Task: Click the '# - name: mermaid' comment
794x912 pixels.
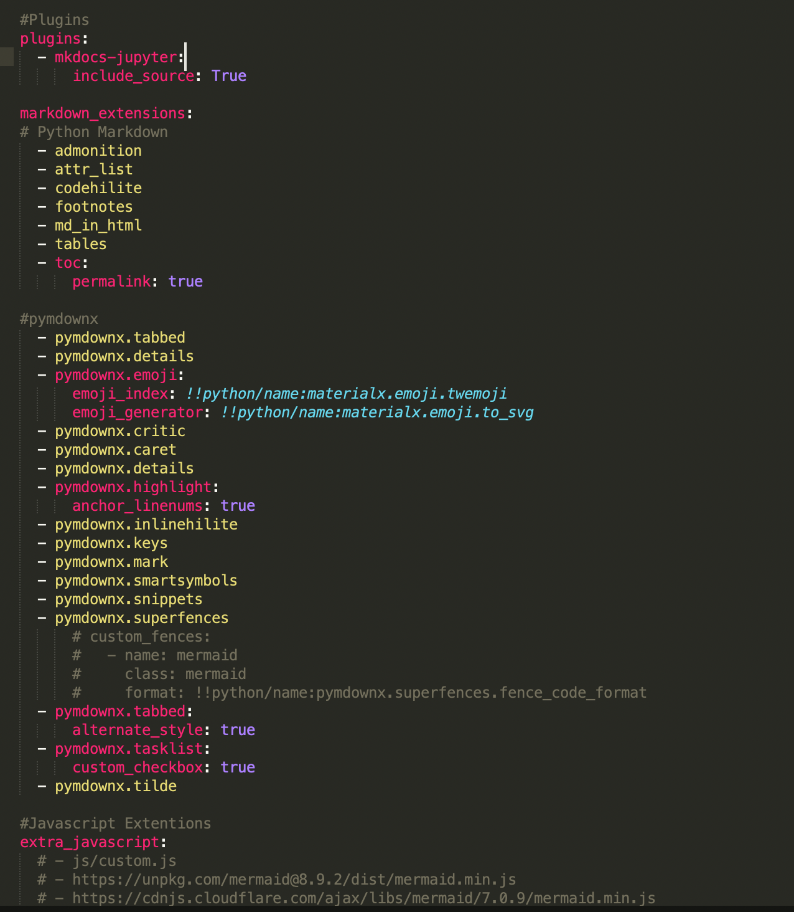Action: point(155,655)
